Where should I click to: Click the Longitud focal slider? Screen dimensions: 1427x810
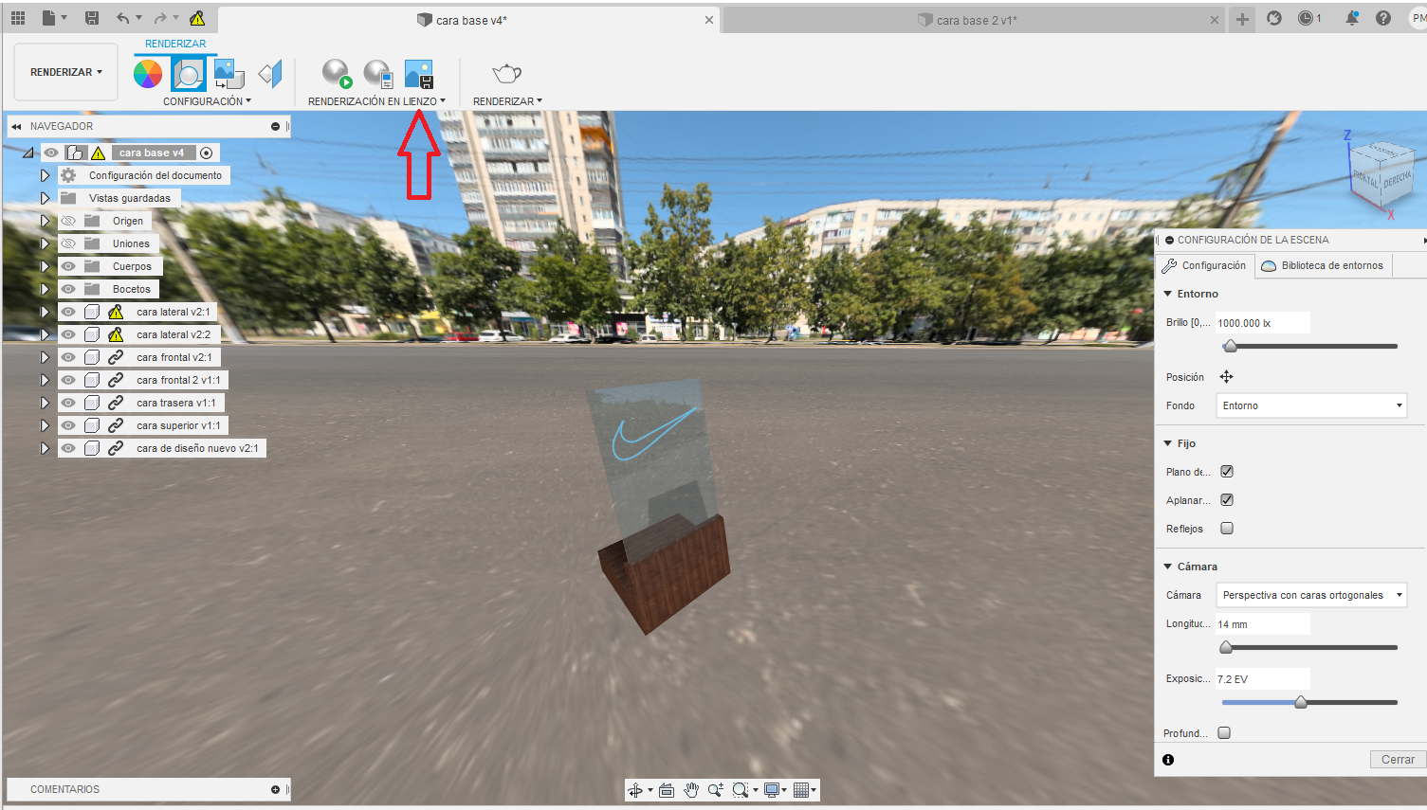[1226, 647]
